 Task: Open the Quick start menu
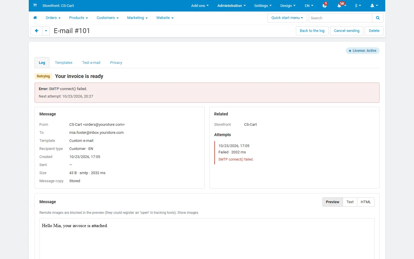pyautogui.click(x=287, y=18)
